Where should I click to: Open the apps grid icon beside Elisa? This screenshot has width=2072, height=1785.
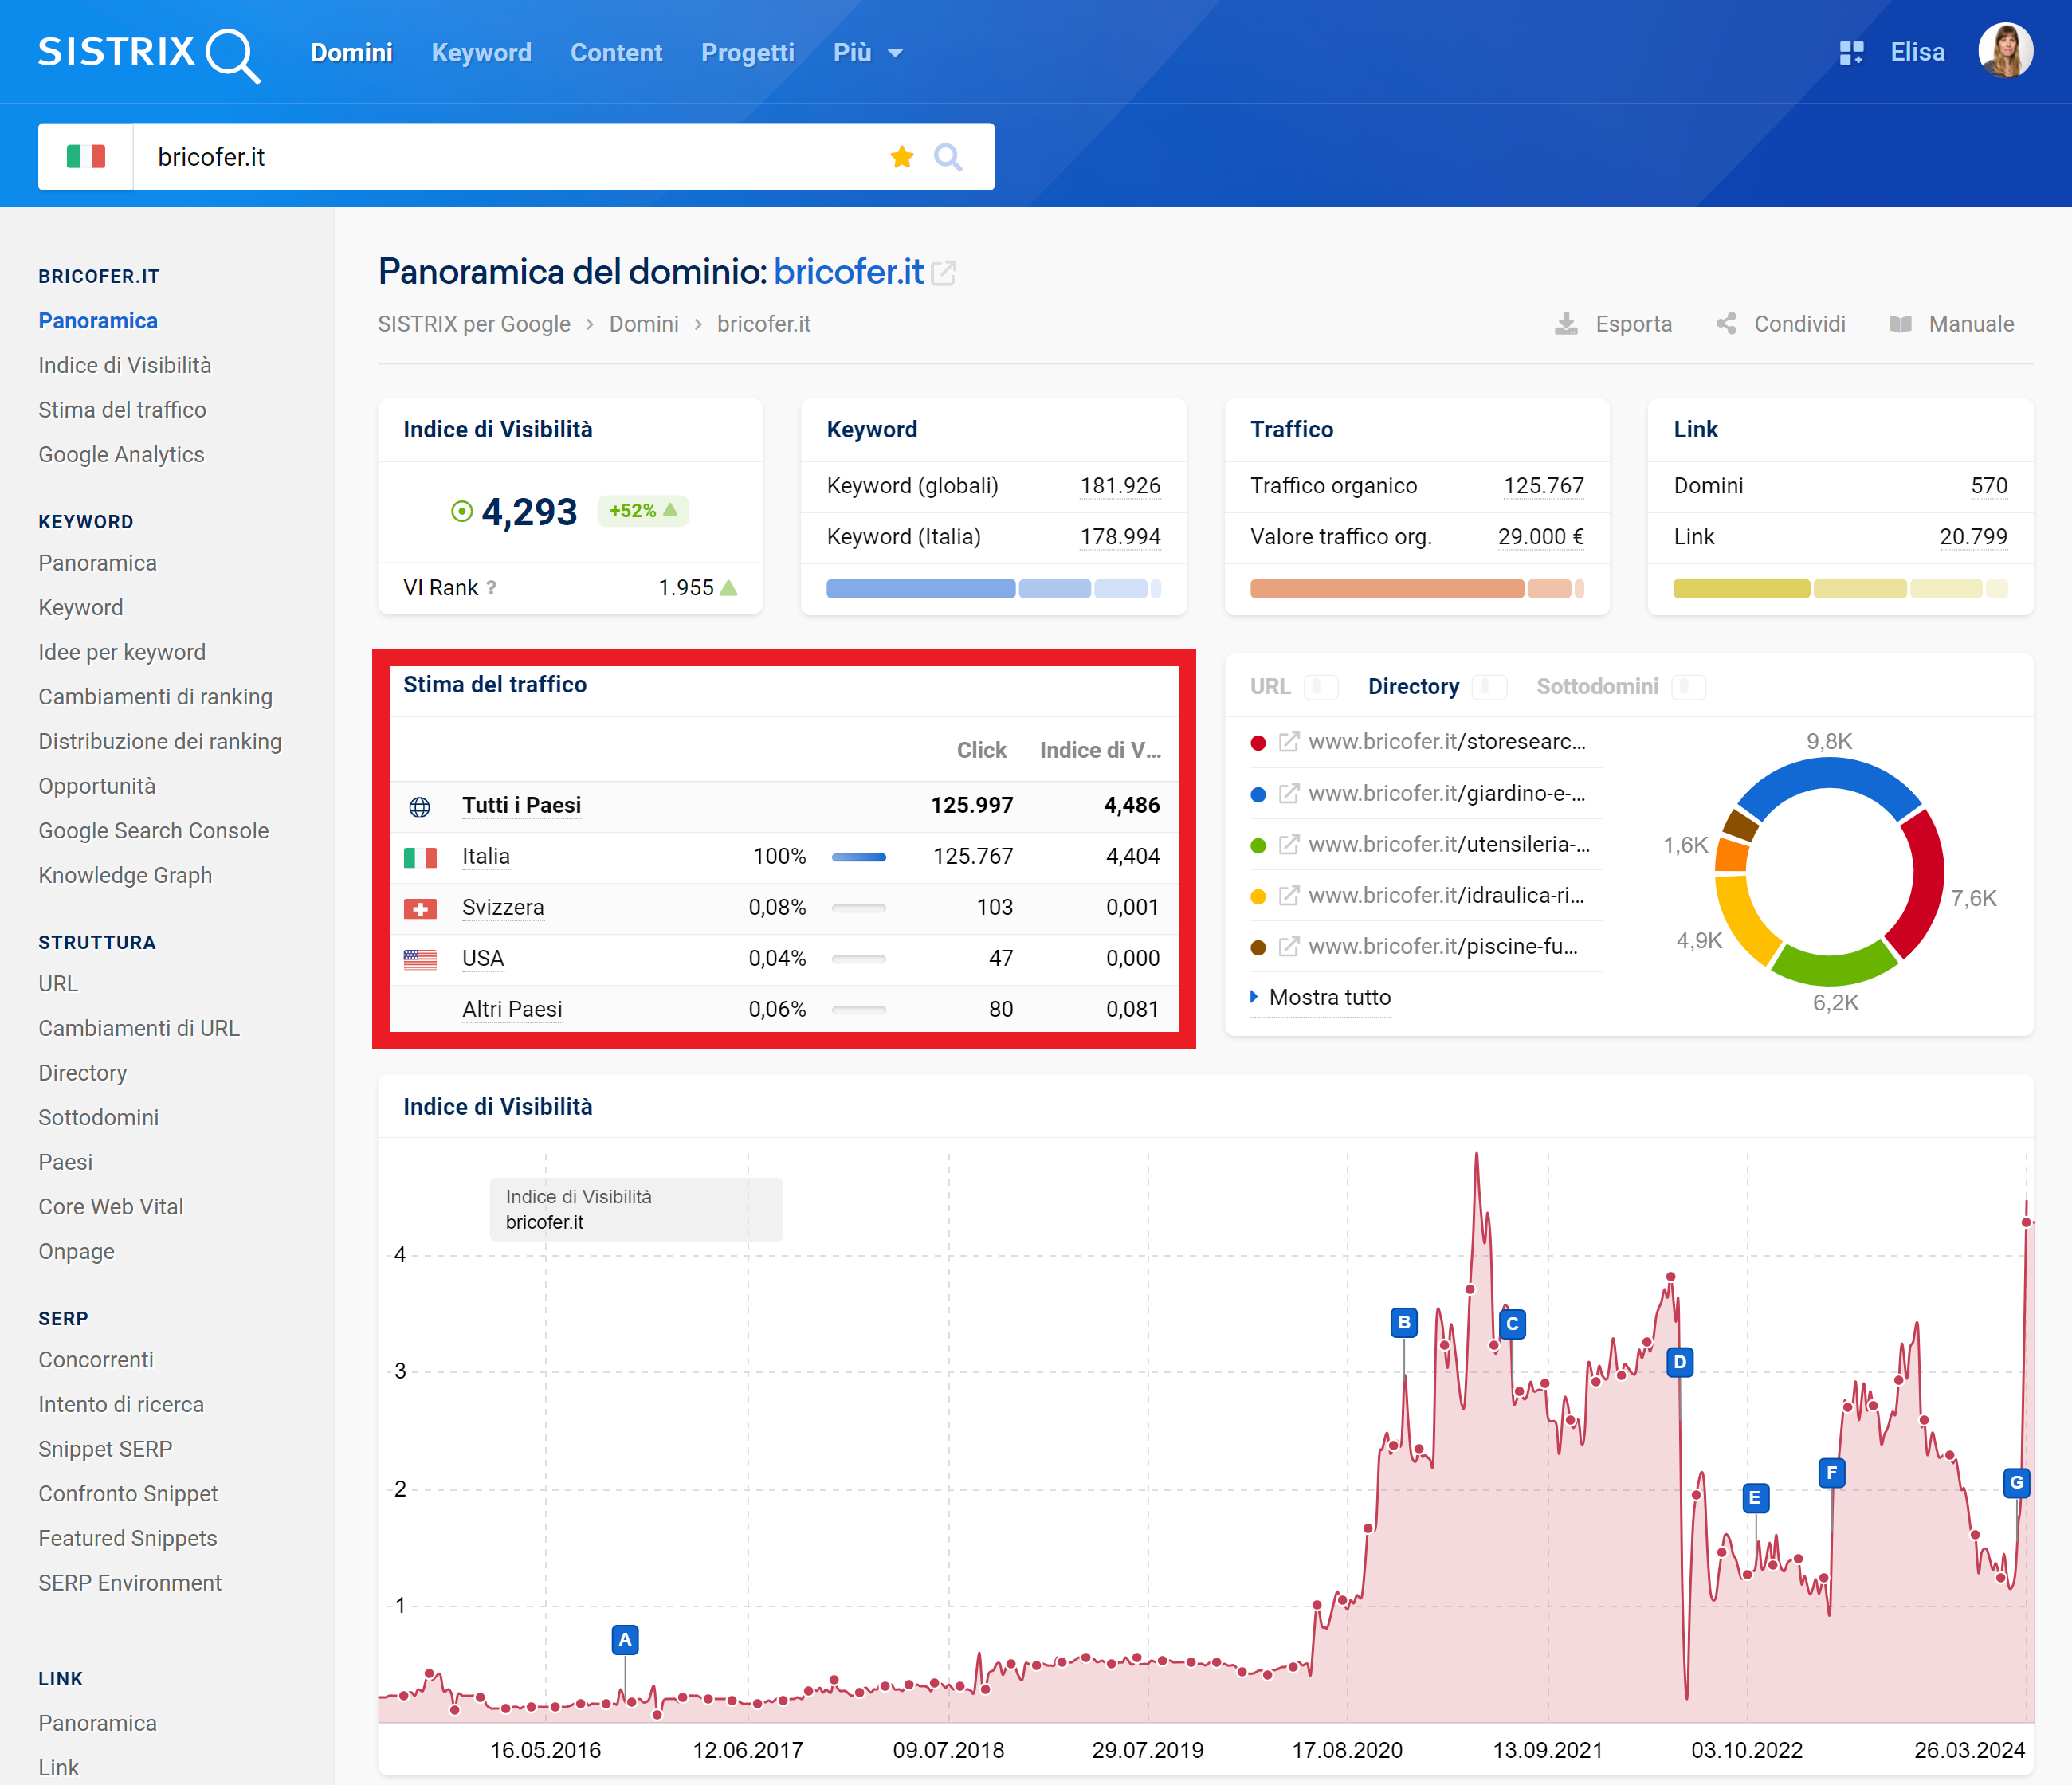[x=1851, y=53]
